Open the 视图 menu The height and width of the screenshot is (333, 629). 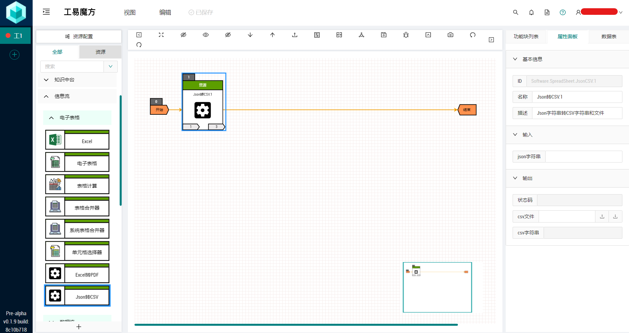(x=130, y=13)
